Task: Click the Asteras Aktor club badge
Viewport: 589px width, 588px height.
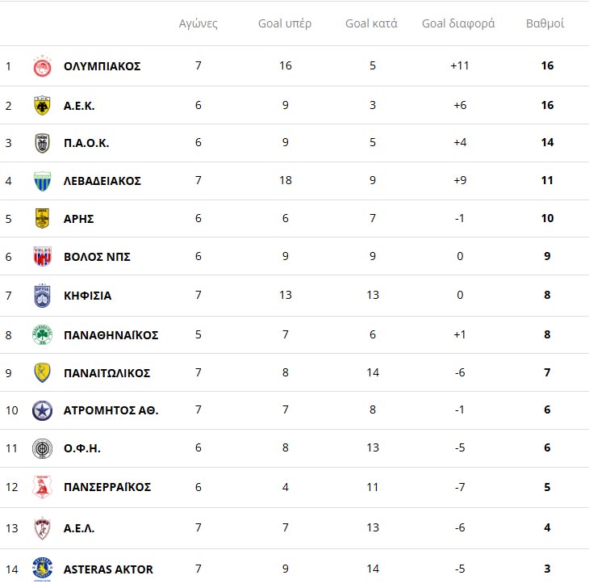Action: (42, 569)
